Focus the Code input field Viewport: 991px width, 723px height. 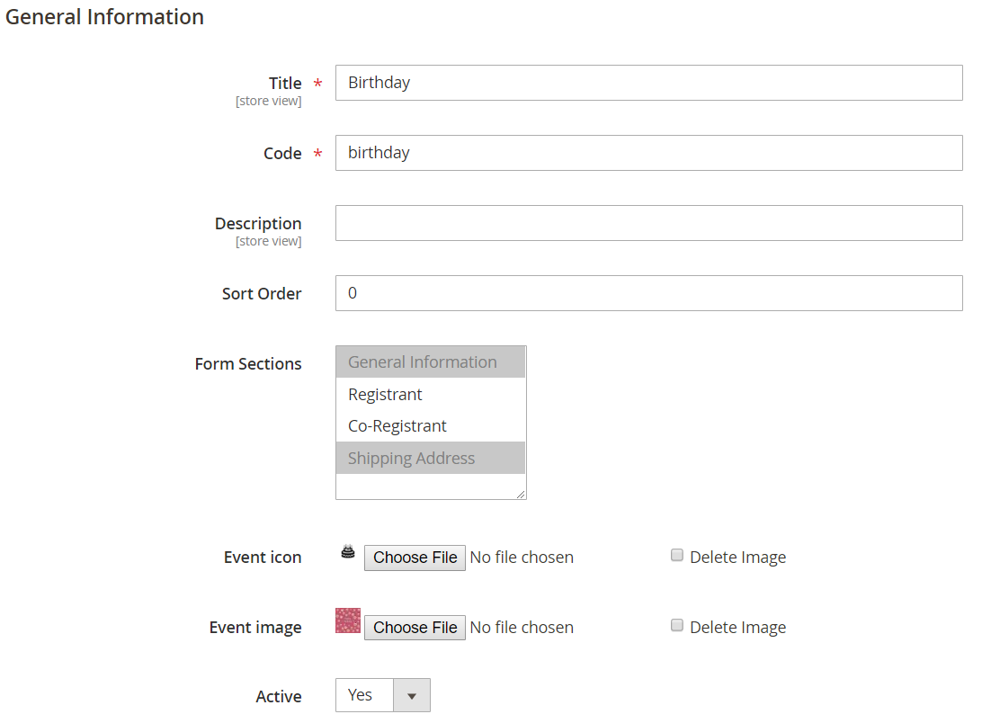tap(649, 153)
